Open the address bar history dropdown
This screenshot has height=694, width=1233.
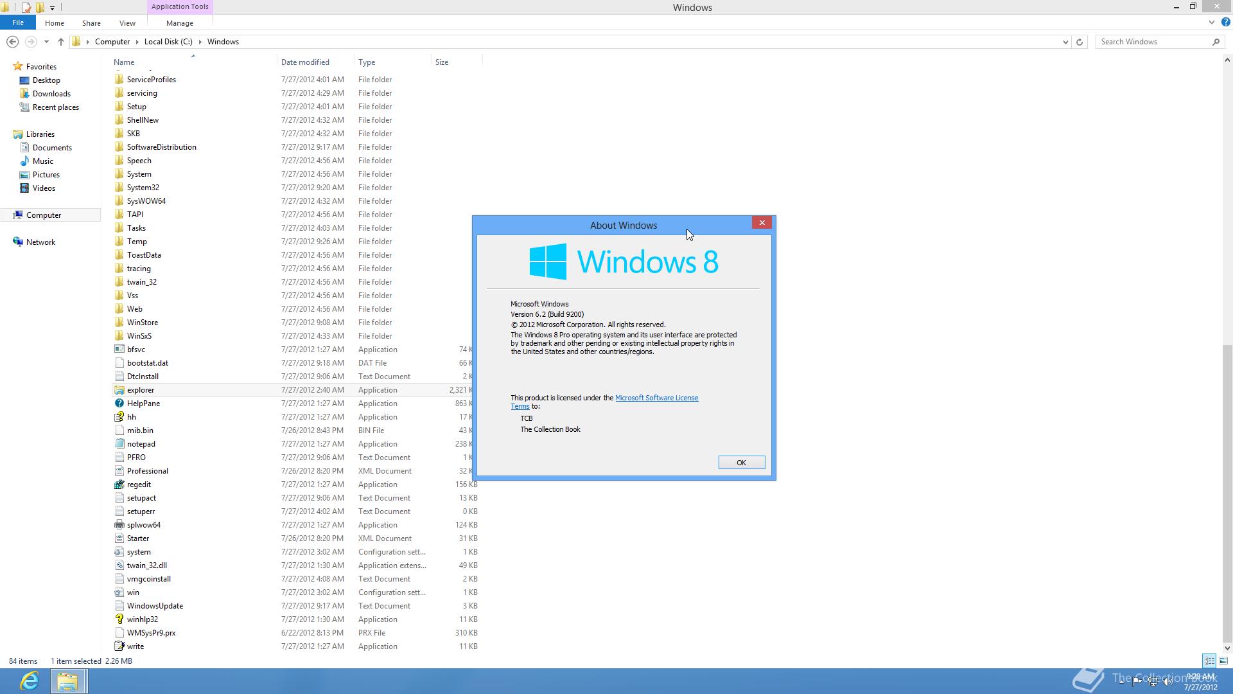pos(1065,42)
